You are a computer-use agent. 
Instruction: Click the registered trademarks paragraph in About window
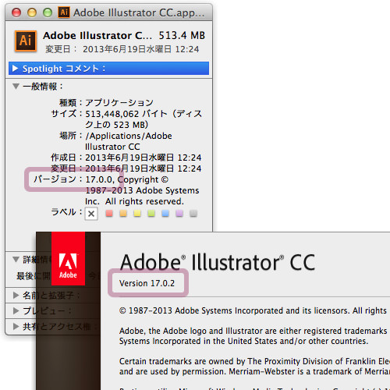253,336
